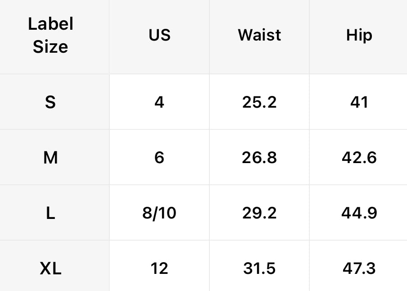Screen dimensions: 407x291
Task: Click the US column header
Action: 159,35
